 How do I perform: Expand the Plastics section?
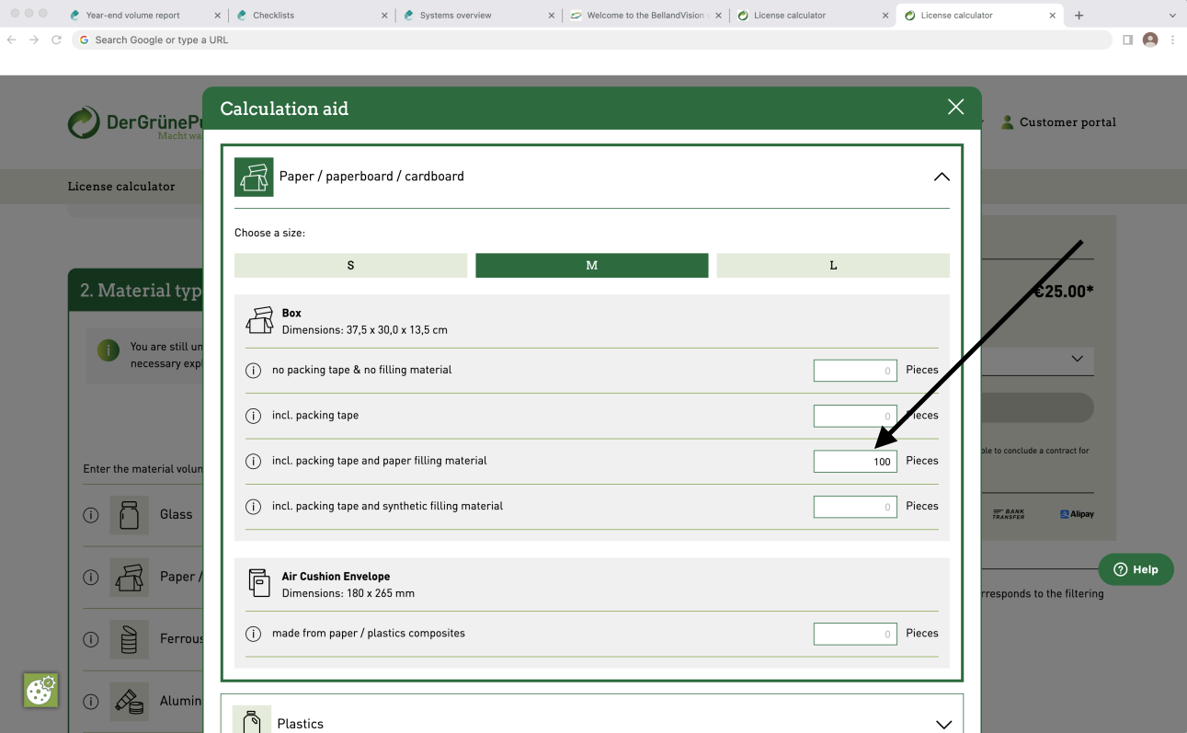(942, 724)
